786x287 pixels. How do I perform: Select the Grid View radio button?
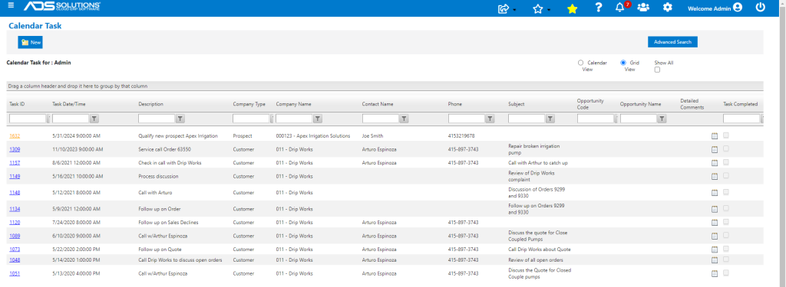click(x=623, y=63)
